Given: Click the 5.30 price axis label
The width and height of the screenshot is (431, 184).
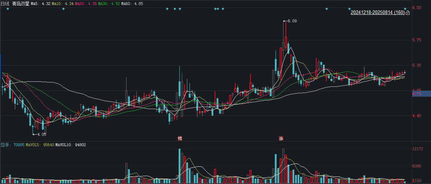Looking at the screenshot, I should point(417,65).
